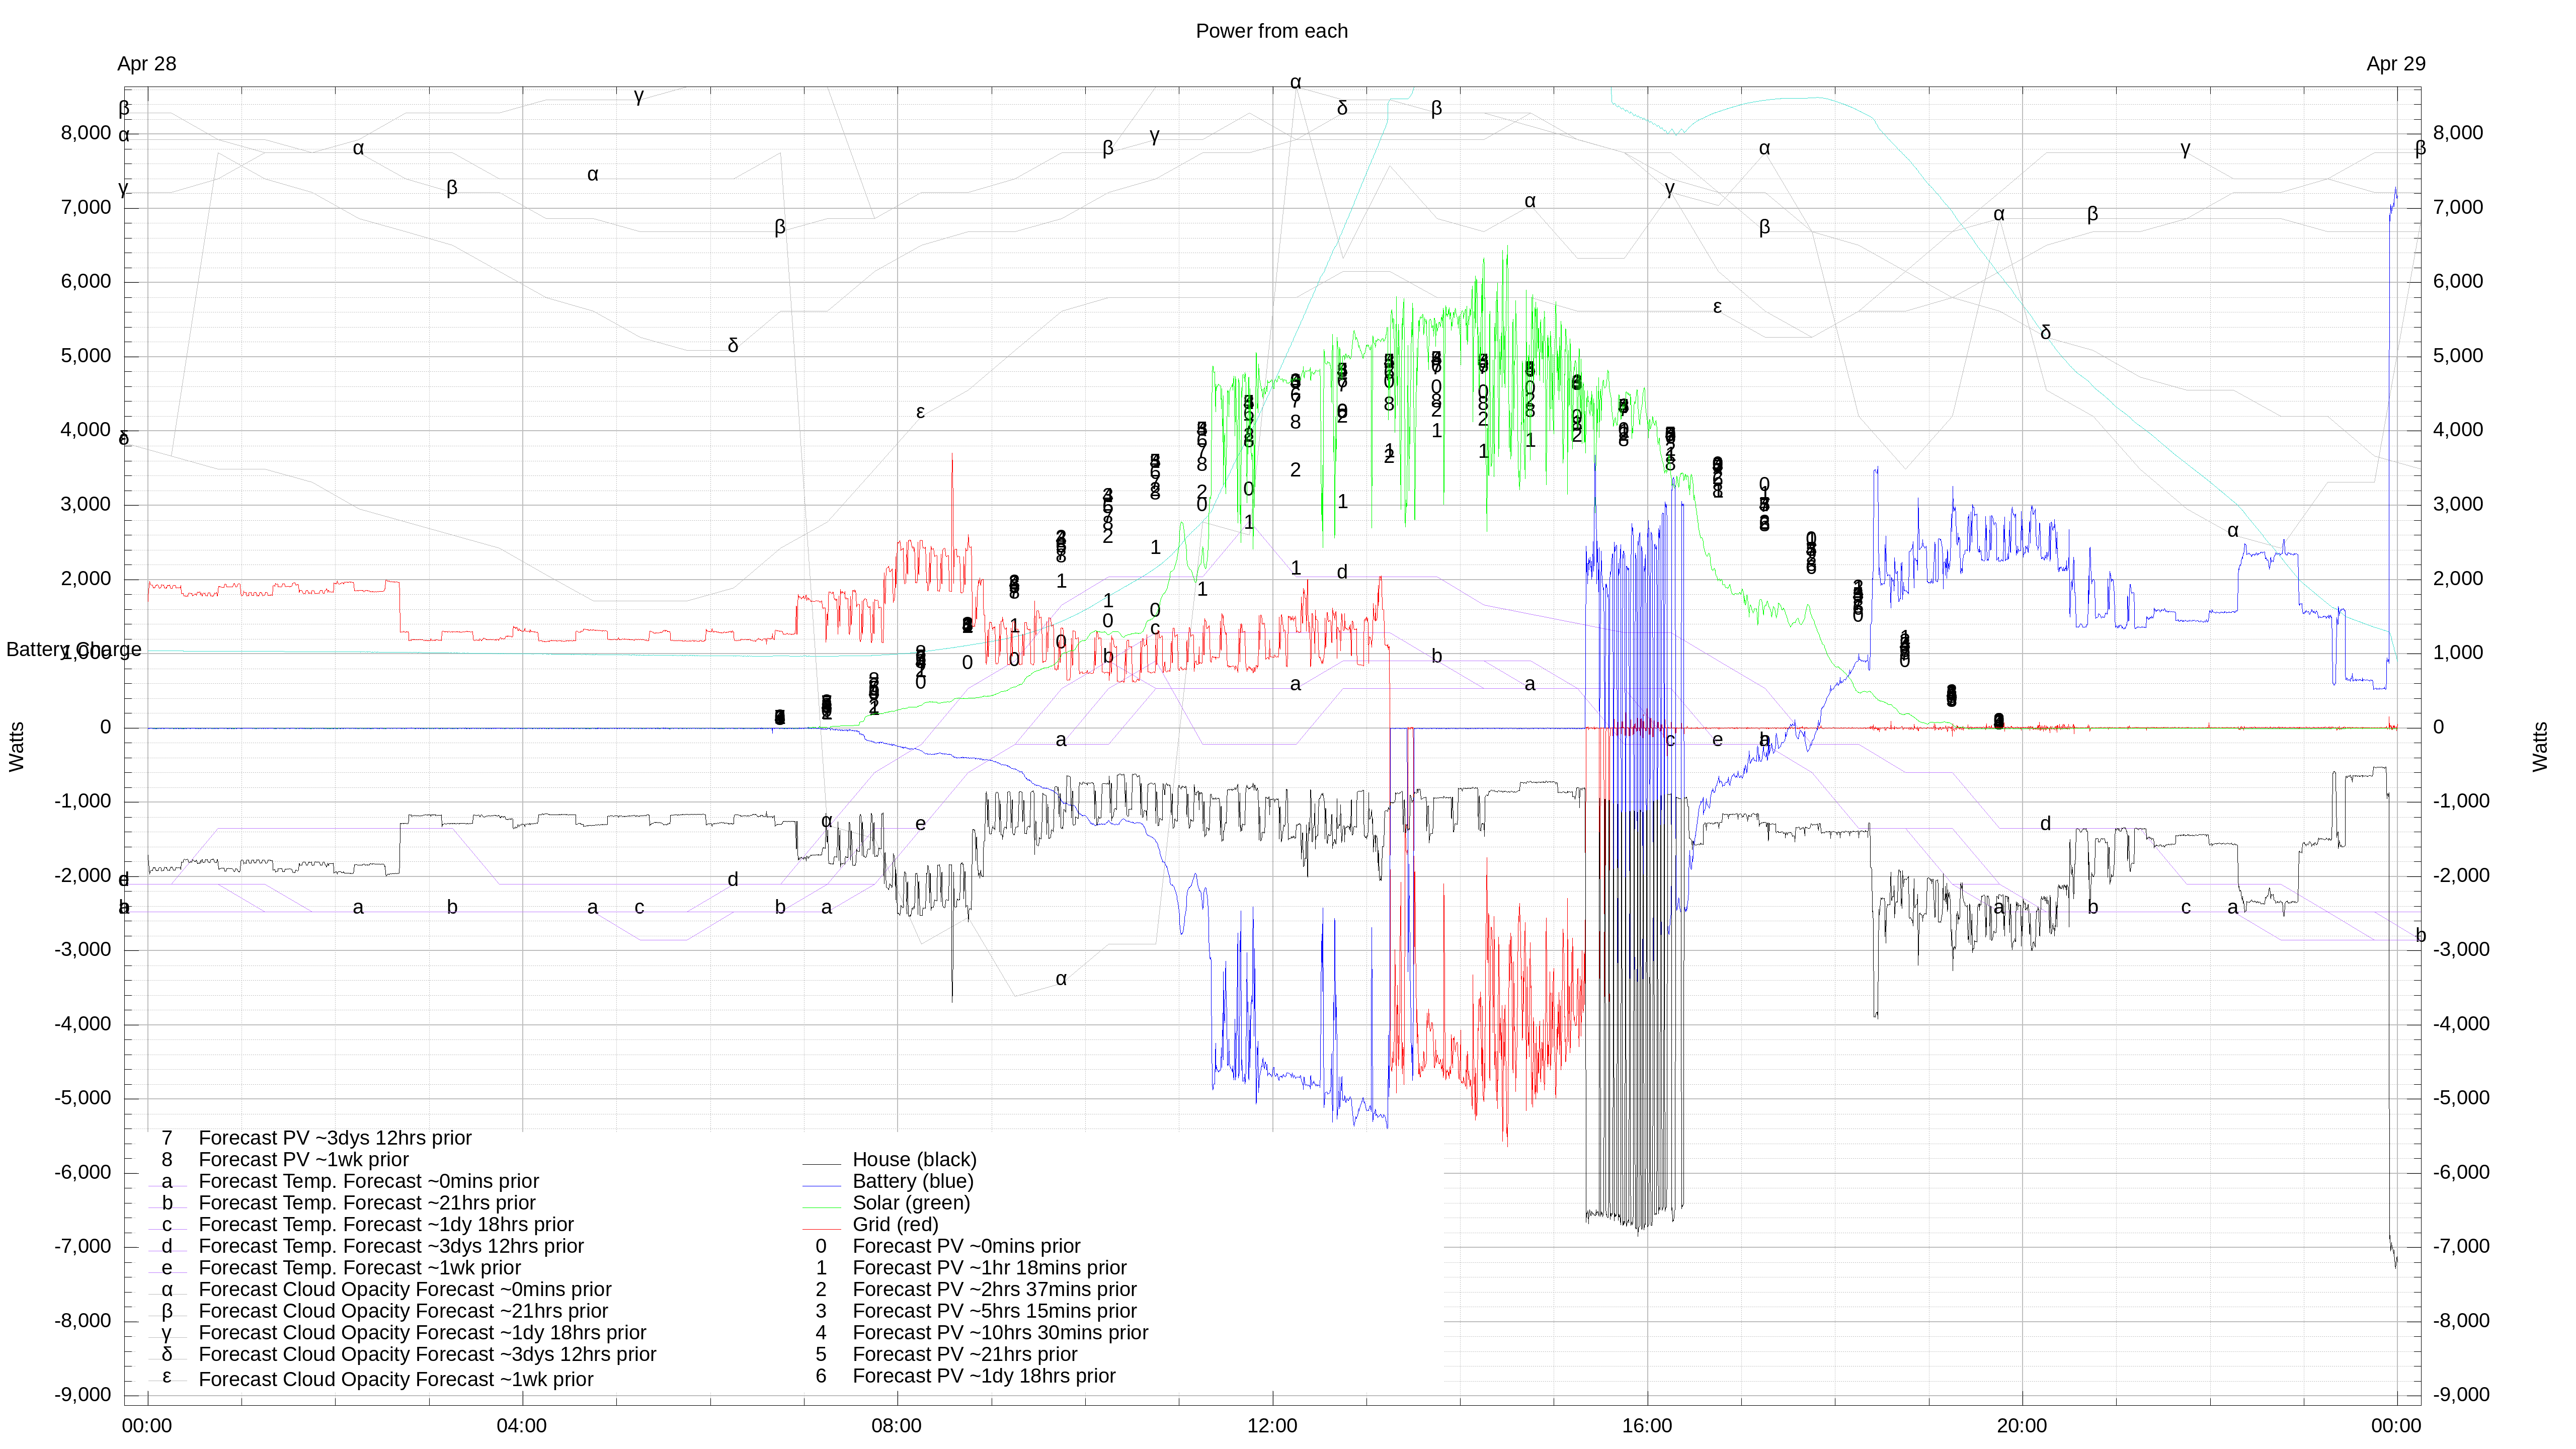Click the '00:00' label at the end of time axis
This screenshot has width=2576, height=1449.
[2396, 1426]
